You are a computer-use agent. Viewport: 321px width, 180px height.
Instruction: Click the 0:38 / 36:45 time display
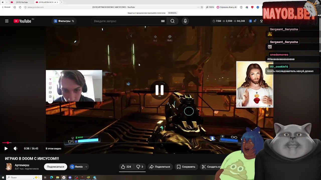(x=31, y=148)
